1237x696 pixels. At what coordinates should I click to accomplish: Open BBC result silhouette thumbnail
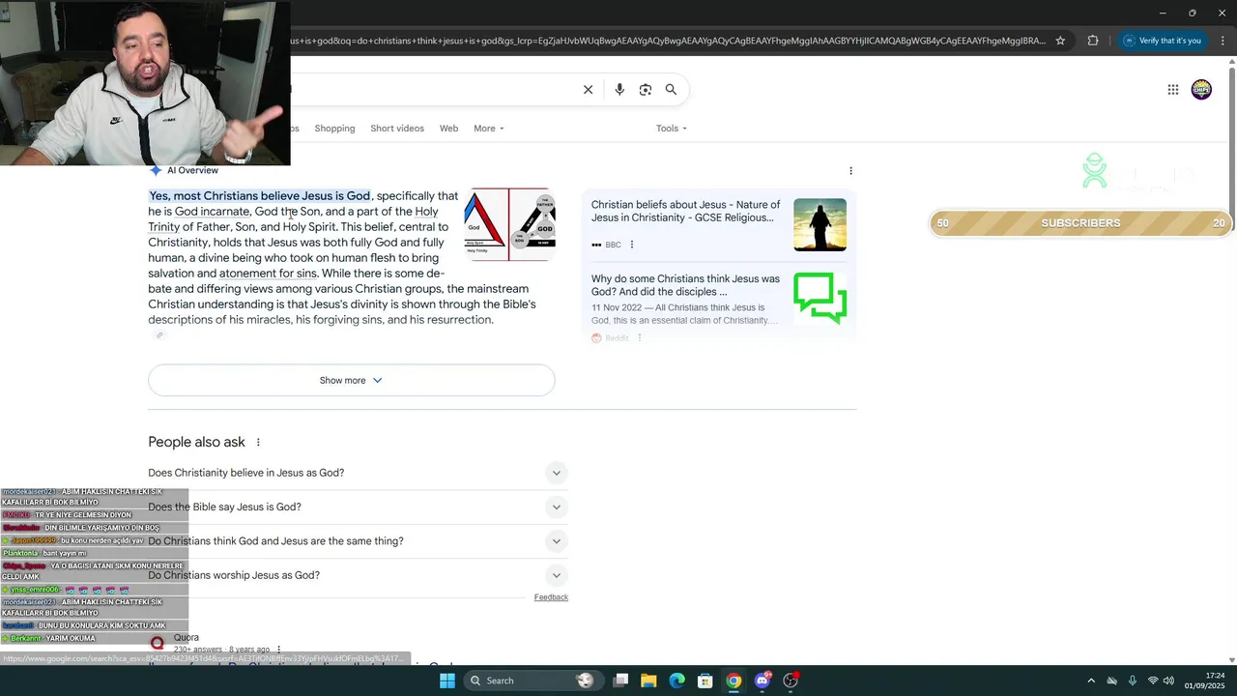click(820, 224)
